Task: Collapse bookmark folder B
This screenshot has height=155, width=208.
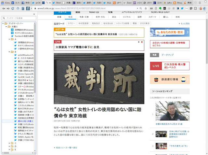Action: pyautogui.click(x=9, y=52)
